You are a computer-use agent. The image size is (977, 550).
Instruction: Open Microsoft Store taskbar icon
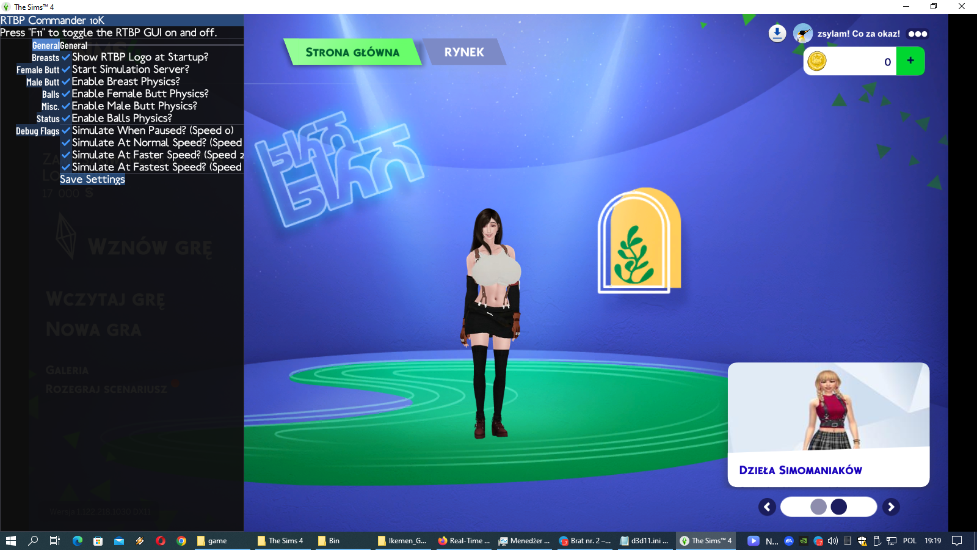click(x=98, y=541)
